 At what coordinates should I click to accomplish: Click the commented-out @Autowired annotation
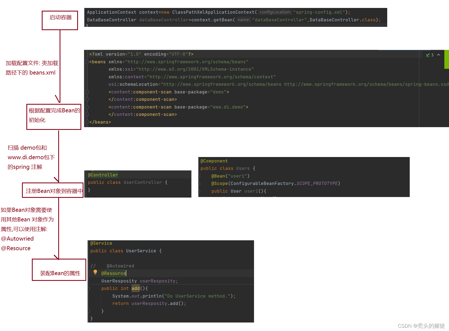(x=120, y=266)
